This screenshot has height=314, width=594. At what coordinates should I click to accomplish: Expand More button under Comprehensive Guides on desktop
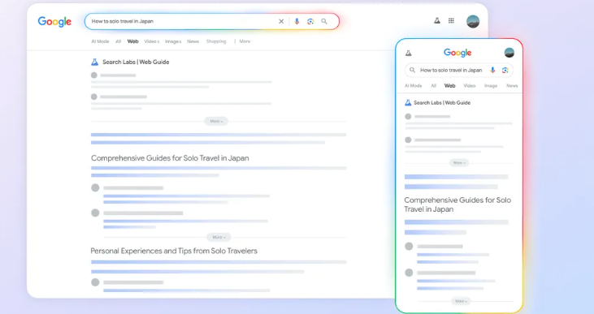pos(219,237)
